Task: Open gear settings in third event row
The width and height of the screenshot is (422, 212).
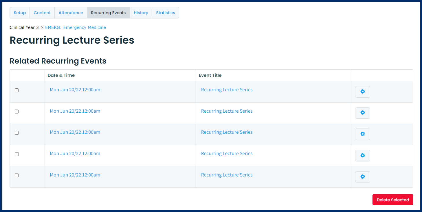Action: pyautogui.click(x=362, y=134)
